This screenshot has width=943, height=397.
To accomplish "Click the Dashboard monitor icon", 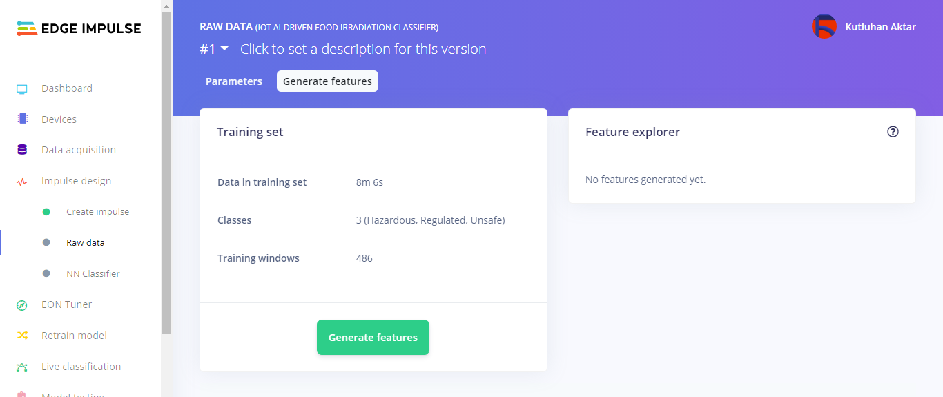I will [x=22, y=89].
